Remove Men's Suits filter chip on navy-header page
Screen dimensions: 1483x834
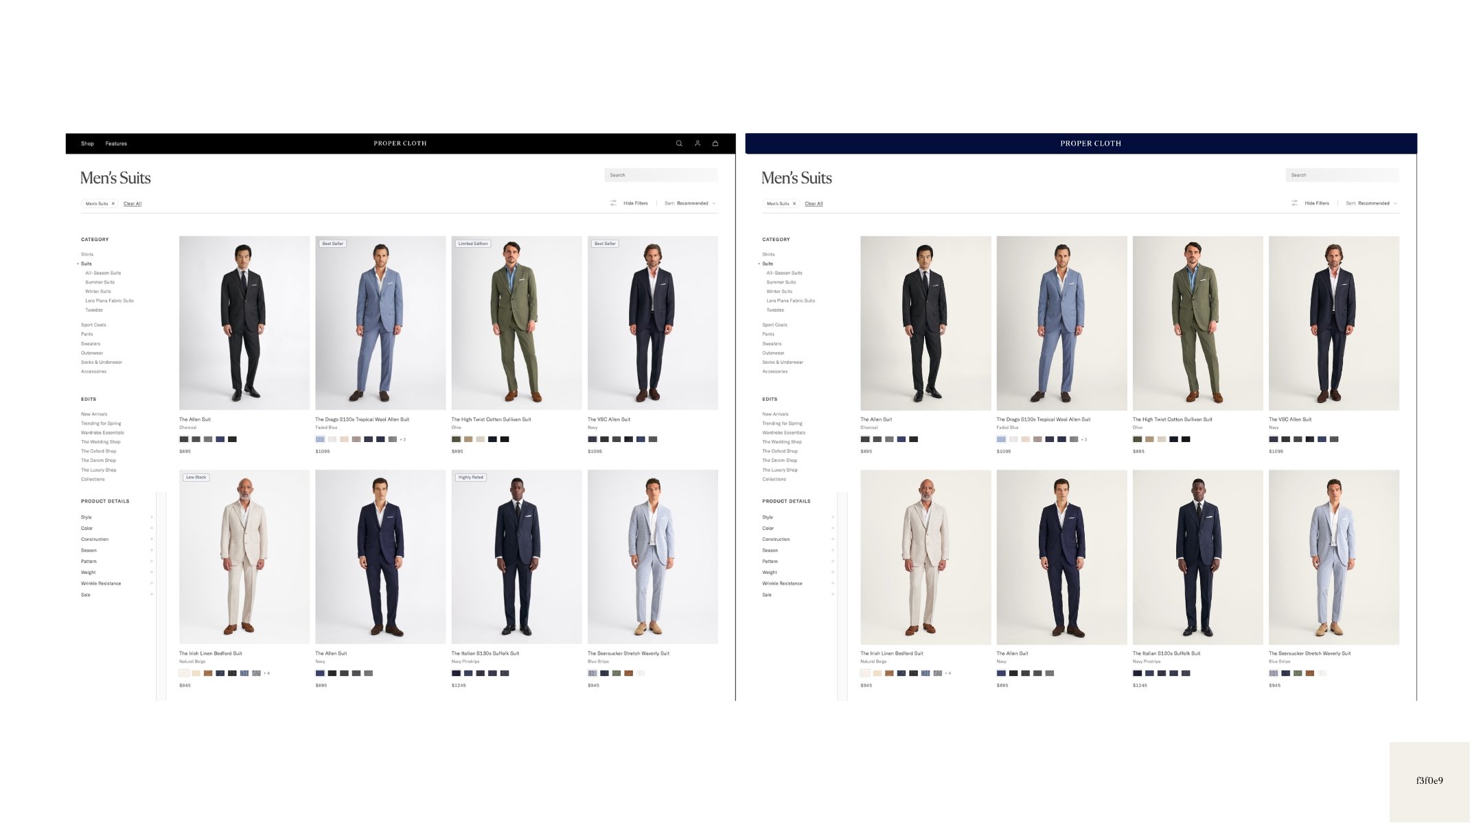pos(794,204)
